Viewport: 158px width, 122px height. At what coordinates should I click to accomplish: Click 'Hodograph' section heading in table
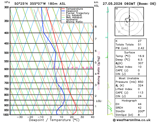[129, 101]
